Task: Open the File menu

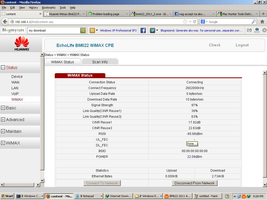Action: [4, 8]
